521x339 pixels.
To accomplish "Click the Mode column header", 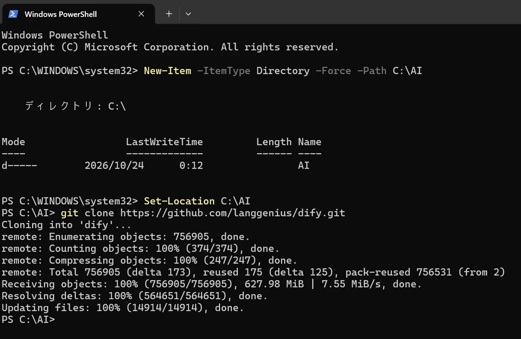I will coord(13,142).
